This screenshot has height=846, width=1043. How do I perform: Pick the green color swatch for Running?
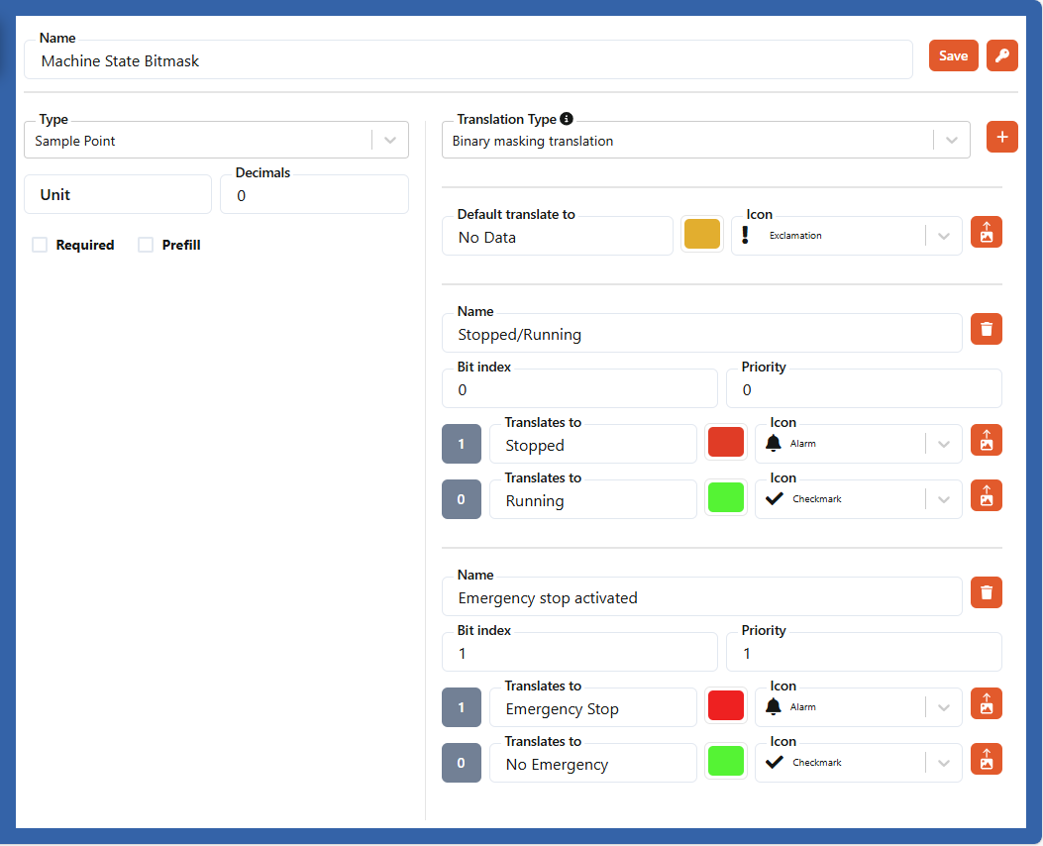[x=726, y=497]
